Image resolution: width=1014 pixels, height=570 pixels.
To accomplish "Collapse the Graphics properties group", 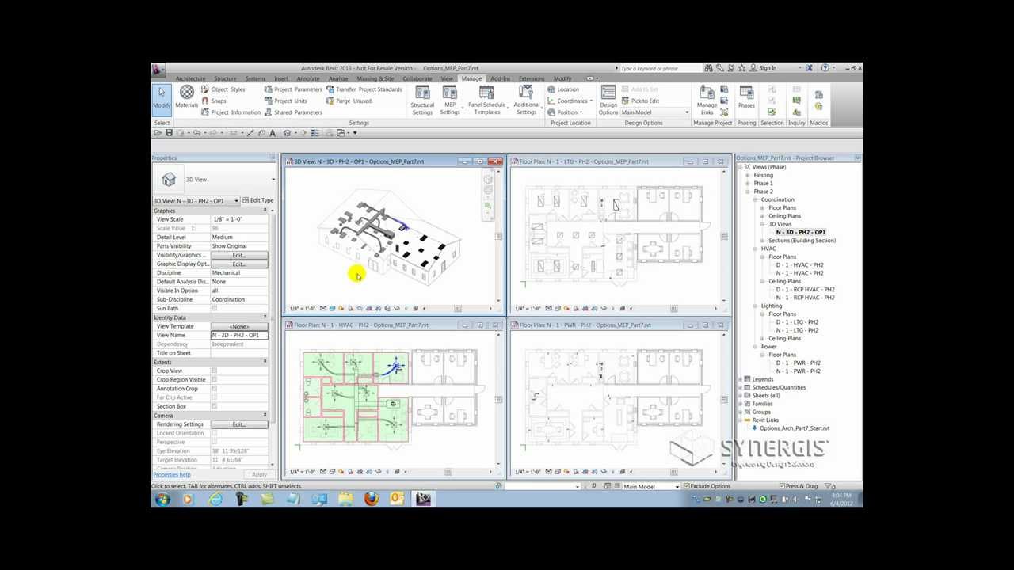I will coord(265,211).
